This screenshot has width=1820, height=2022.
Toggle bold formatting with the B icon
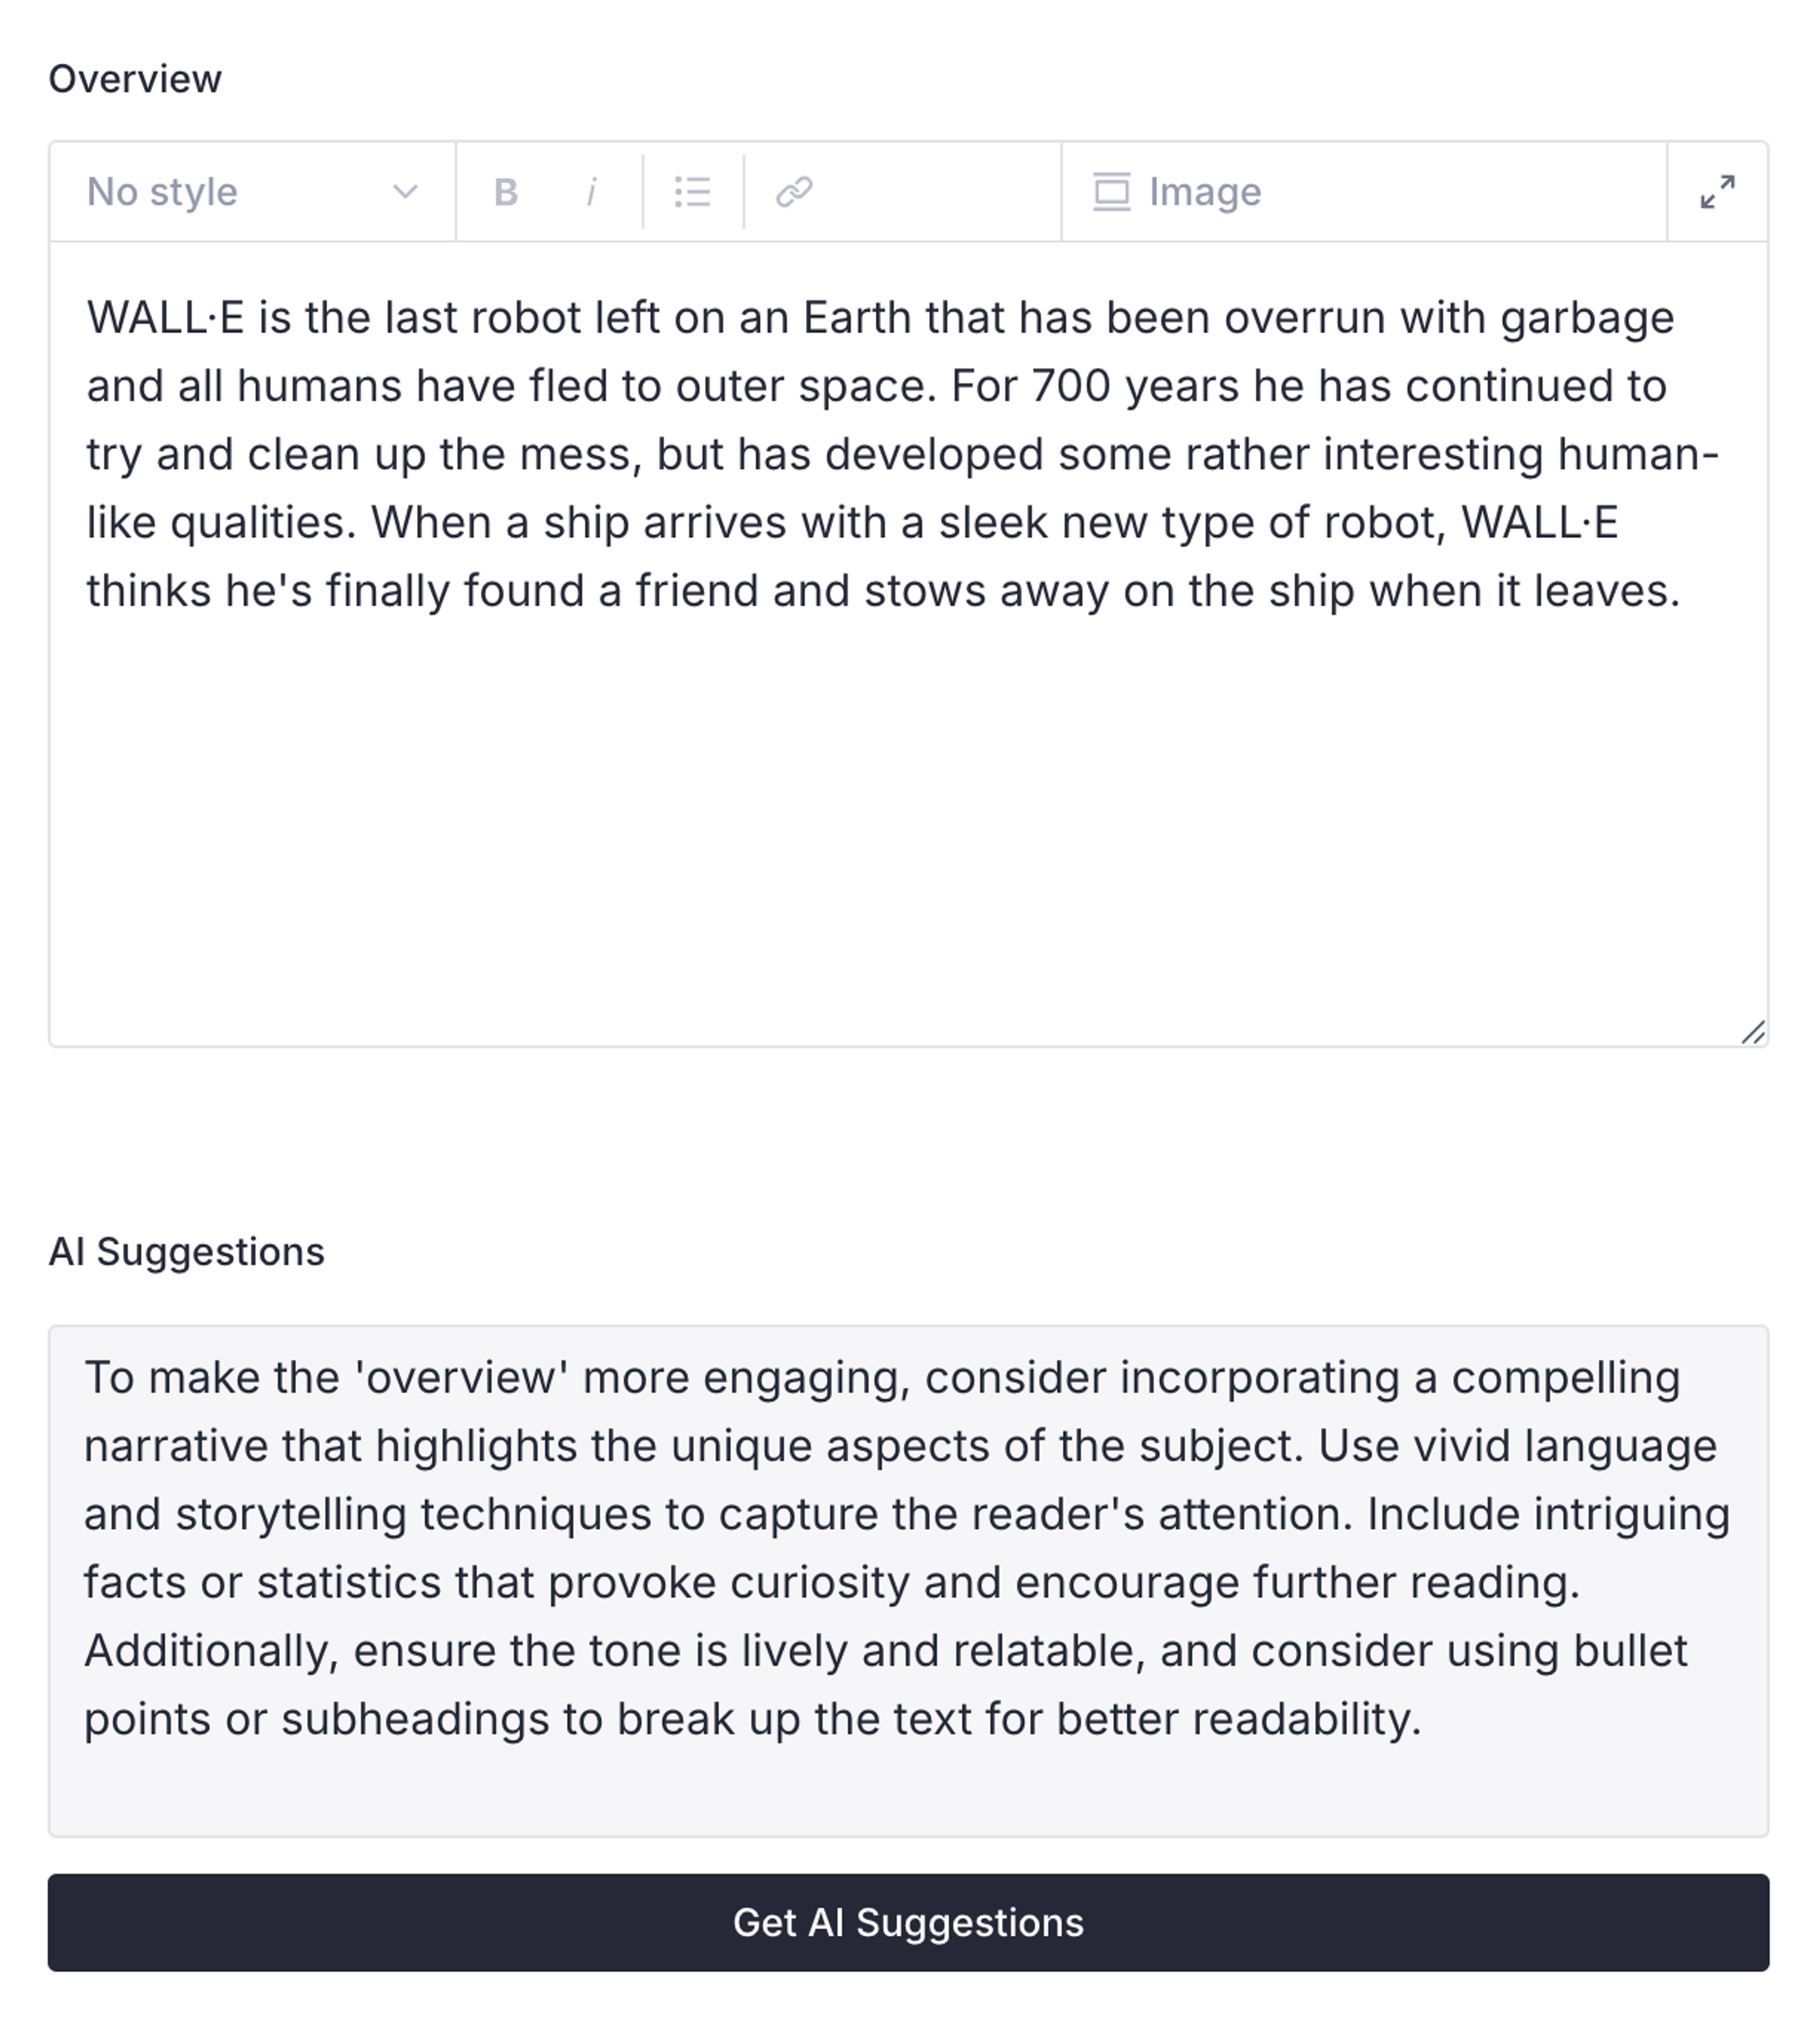tap(506, 191)
